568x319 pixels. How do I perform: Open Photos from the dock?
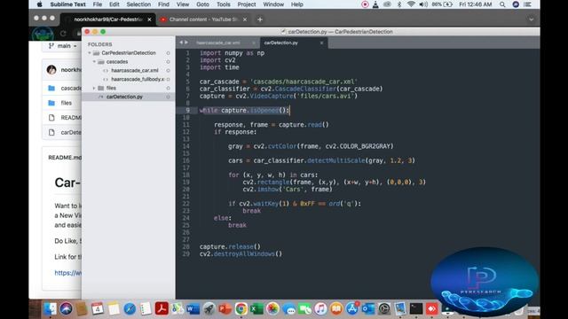click(272, 308)
